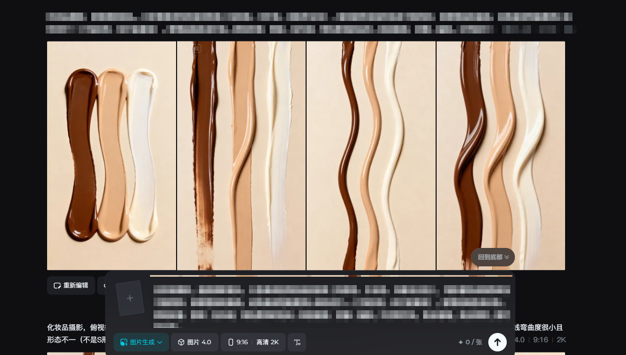Click the 0/张 credits cost indicator
The width and height of the screenshot is (626, 355).
click(x=470, y=342)
